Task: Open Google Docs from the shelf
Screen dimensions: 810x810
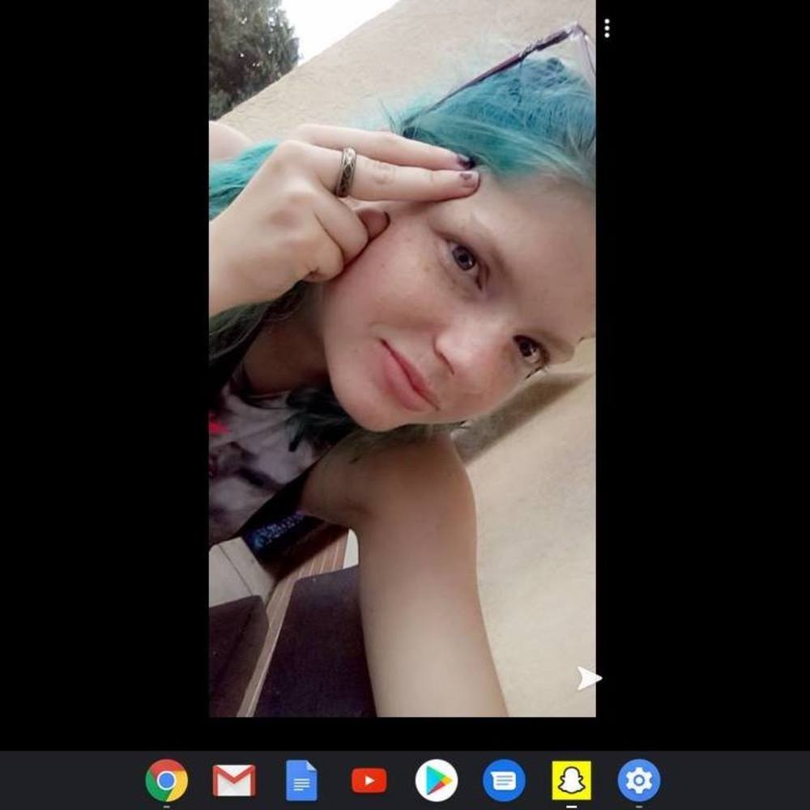Action: pos(301,780)
